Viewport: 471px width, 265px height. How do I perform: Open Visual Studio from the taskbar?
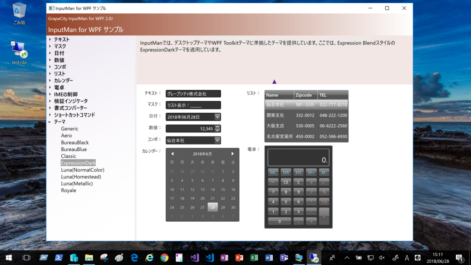pyautogui.click(x=195, y=258)
